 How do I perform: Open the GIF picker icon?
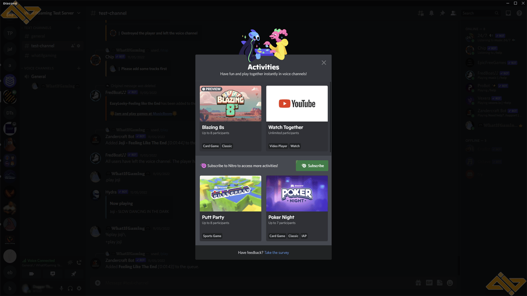click(x=429, y=283)
